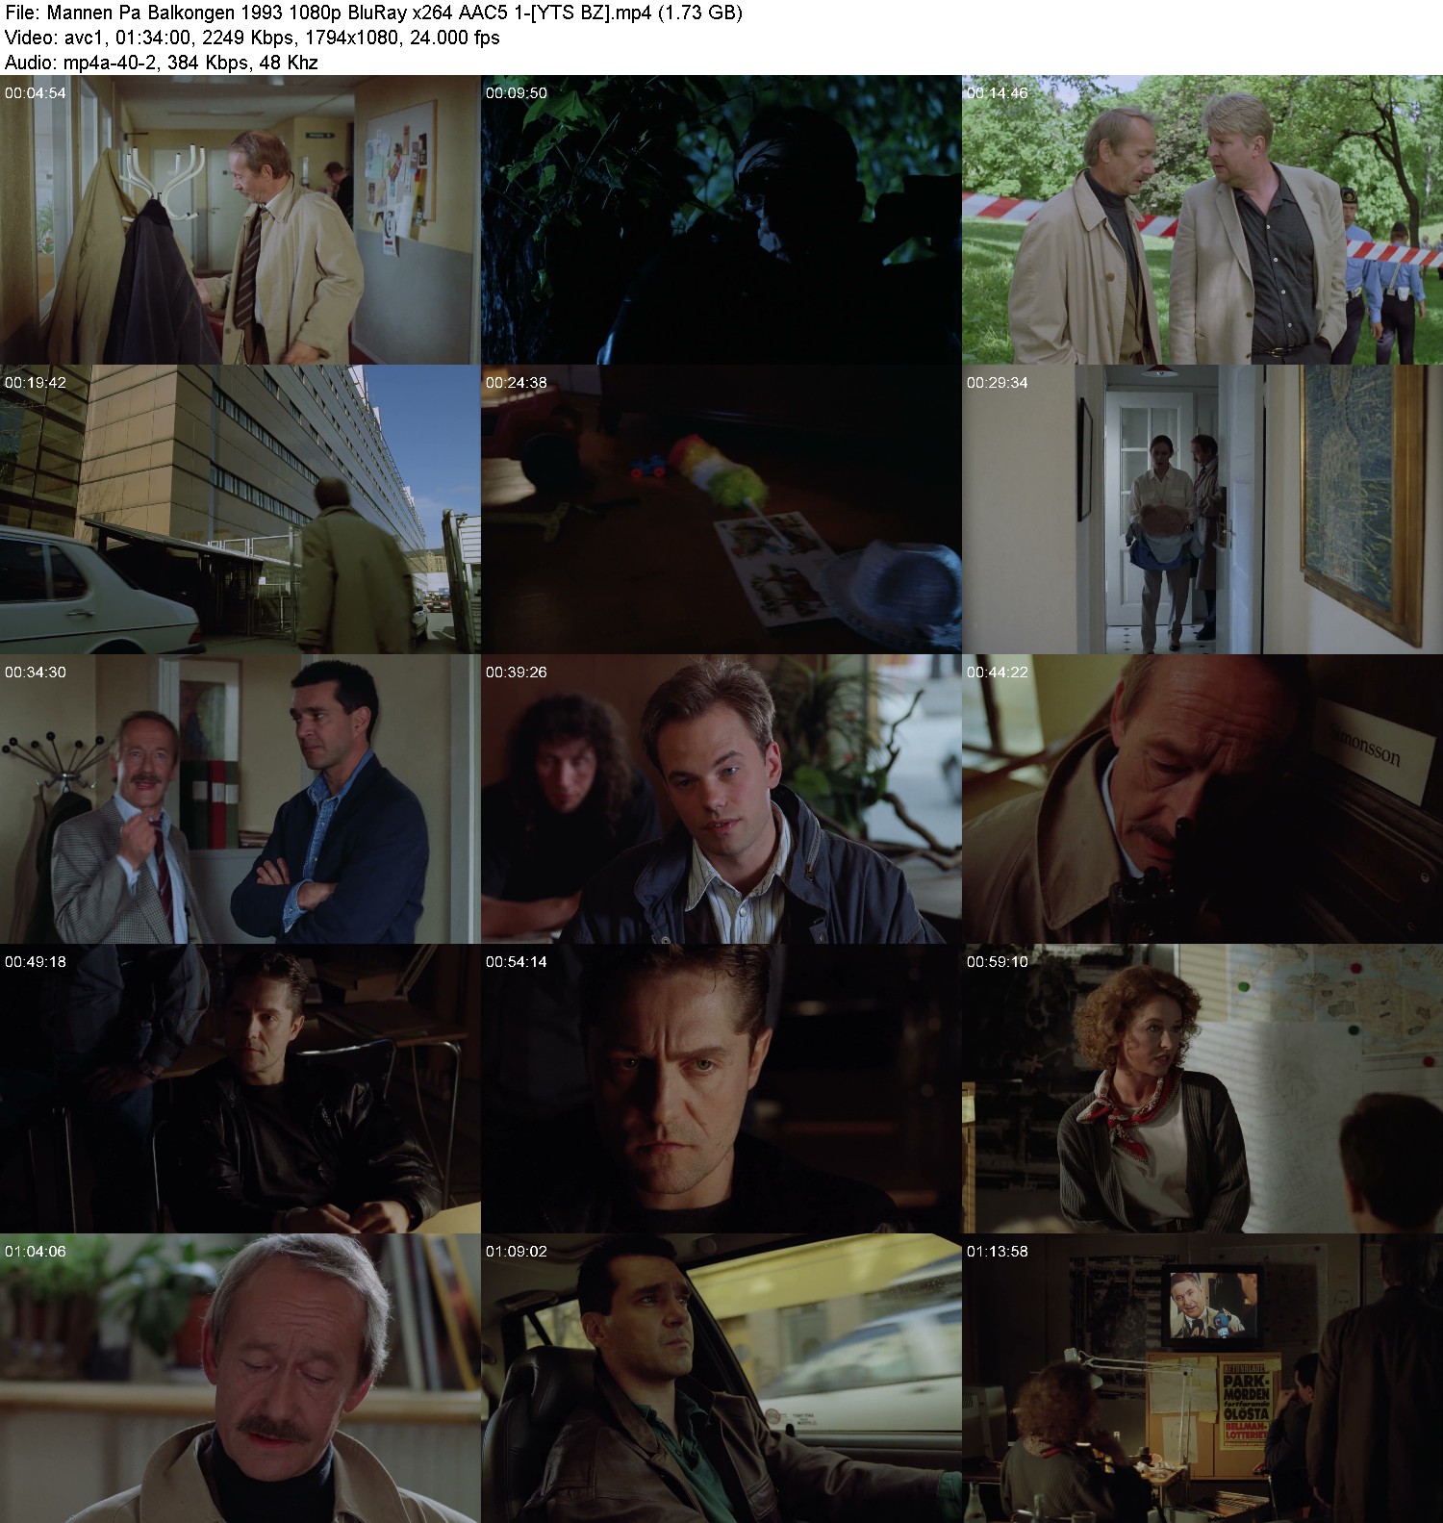Select the dark night frame captured at 00:09:50

click(721, 219)
